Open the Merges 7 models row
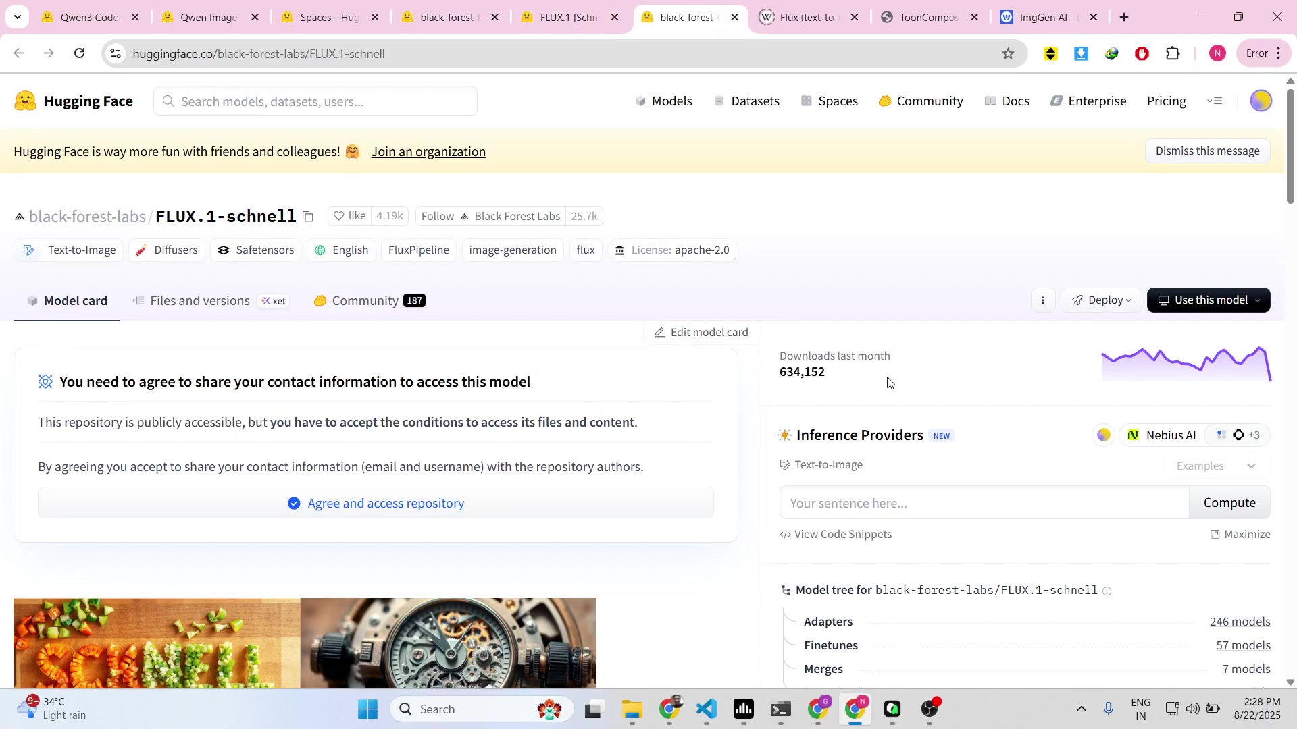The image size is (1297, 729). 1037,669
